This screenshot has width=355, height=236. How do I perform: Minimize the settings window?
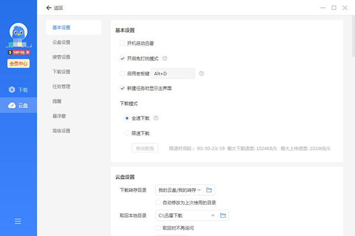pos(323,8)
